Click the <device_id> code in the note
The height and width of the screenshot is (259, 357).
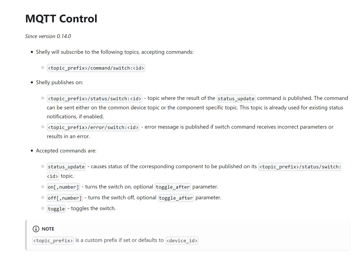pyautogui.click(x=182, y=241)
